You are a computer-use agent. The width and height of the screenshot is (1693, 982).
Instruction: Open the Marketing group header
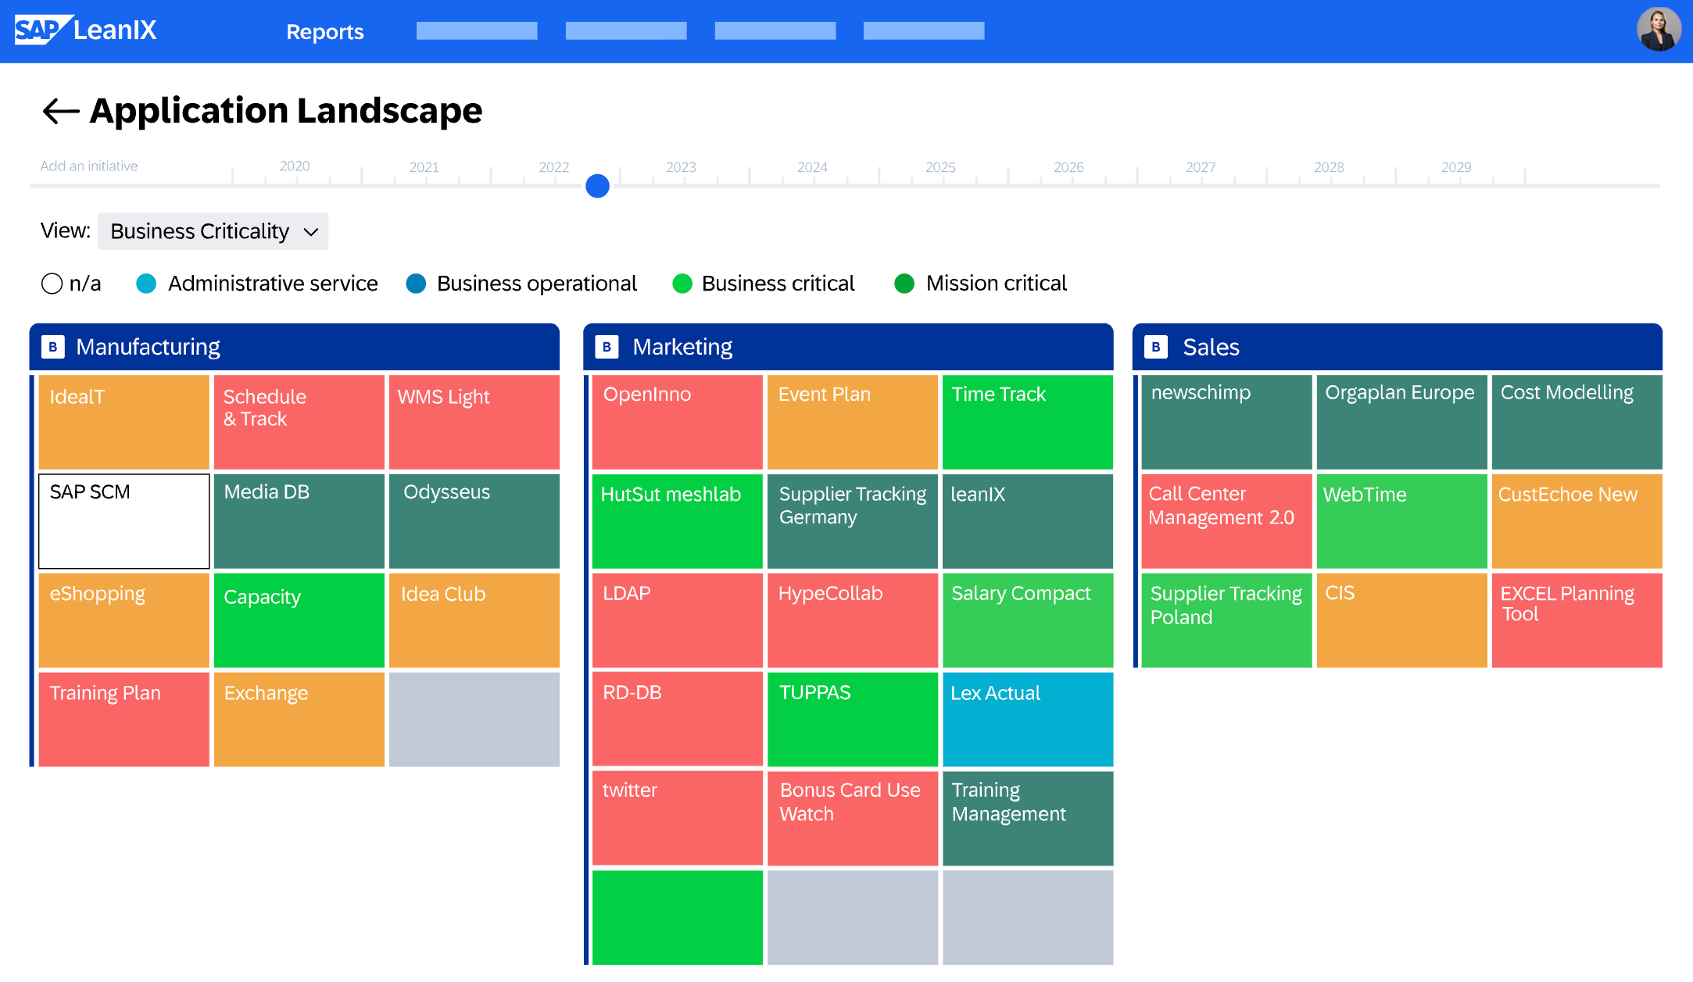tap(848, 347)
